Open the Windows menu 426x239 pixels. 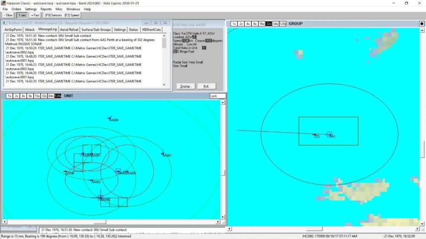point(73,9)
